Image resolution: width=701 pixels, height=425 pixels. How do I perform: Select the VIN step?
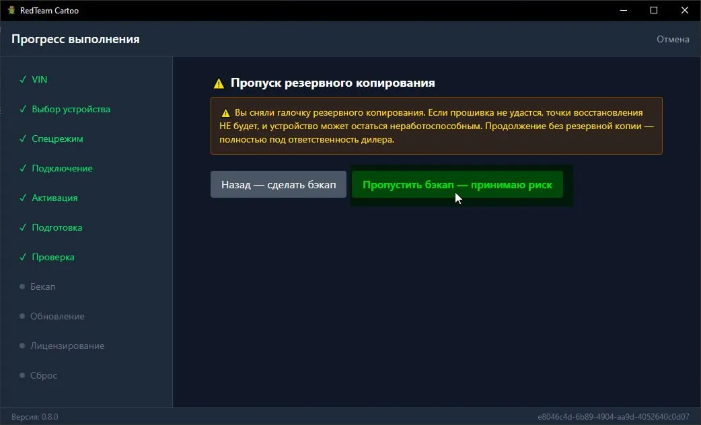pyautogui.click(x=39, y=79)
